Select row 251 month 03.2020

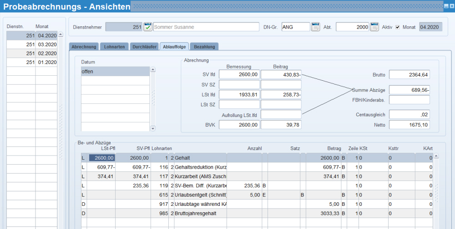(32, 44)
